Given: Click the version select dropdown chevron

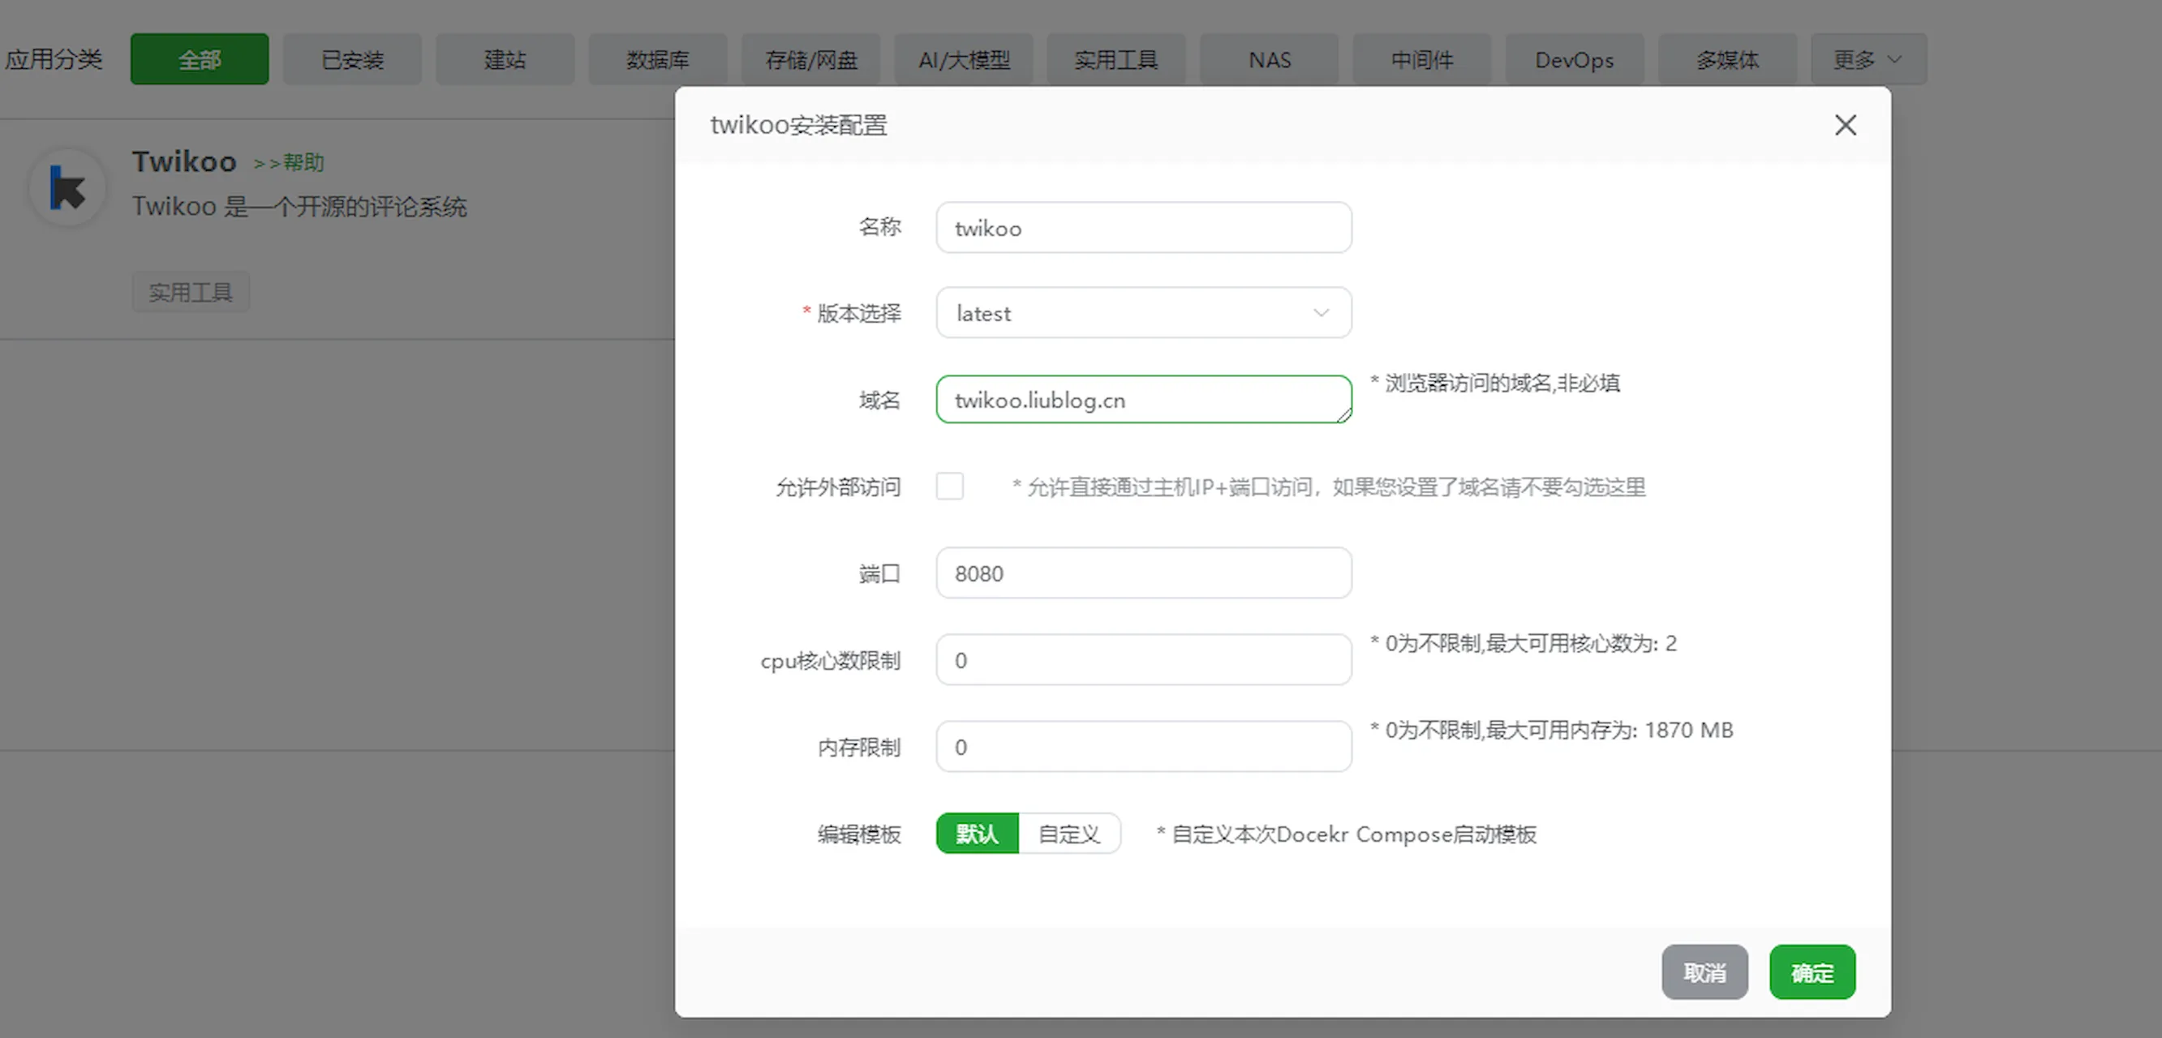Looking at the screenshot, I should click(x=1320, y=313).
